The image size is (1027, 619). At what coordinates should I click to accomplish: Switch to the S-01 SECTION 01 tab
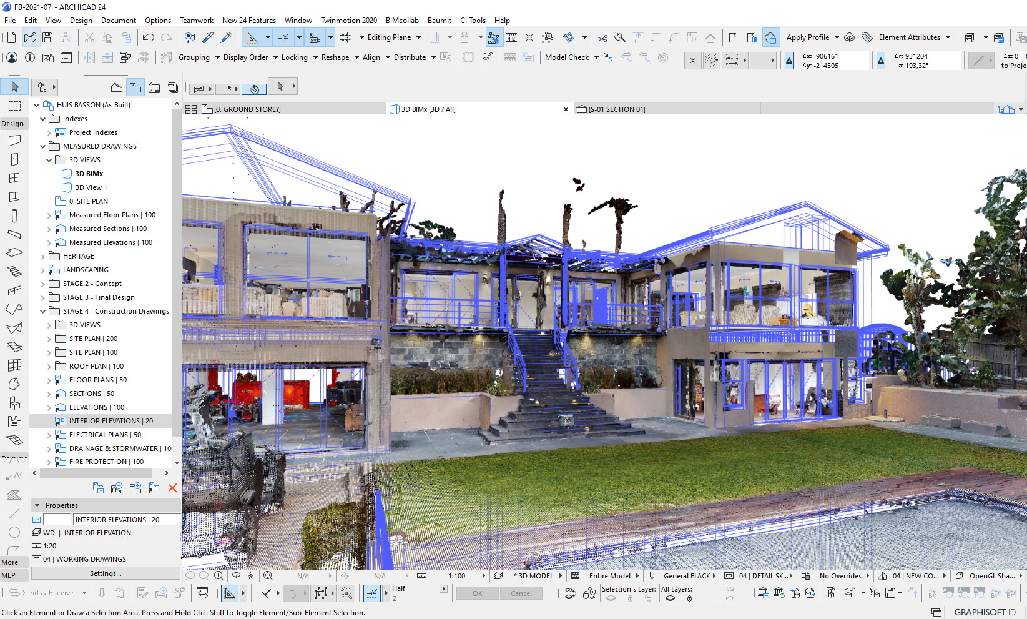(616, 109)
